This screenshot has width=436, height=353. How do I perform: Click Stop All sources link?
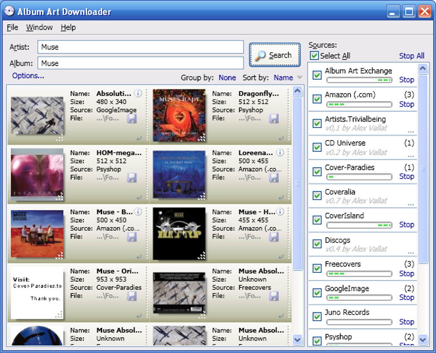click(x=412, y=56)
